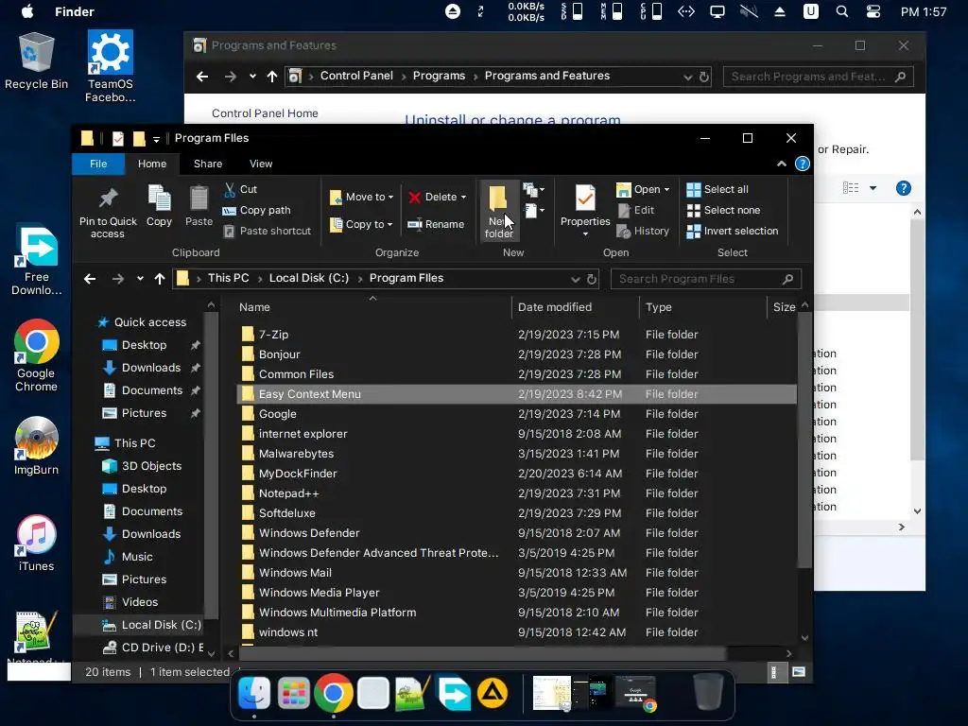Open the Open button dropdown arrow
This screenshot has width=968, height=726.
tap(666, 189)
